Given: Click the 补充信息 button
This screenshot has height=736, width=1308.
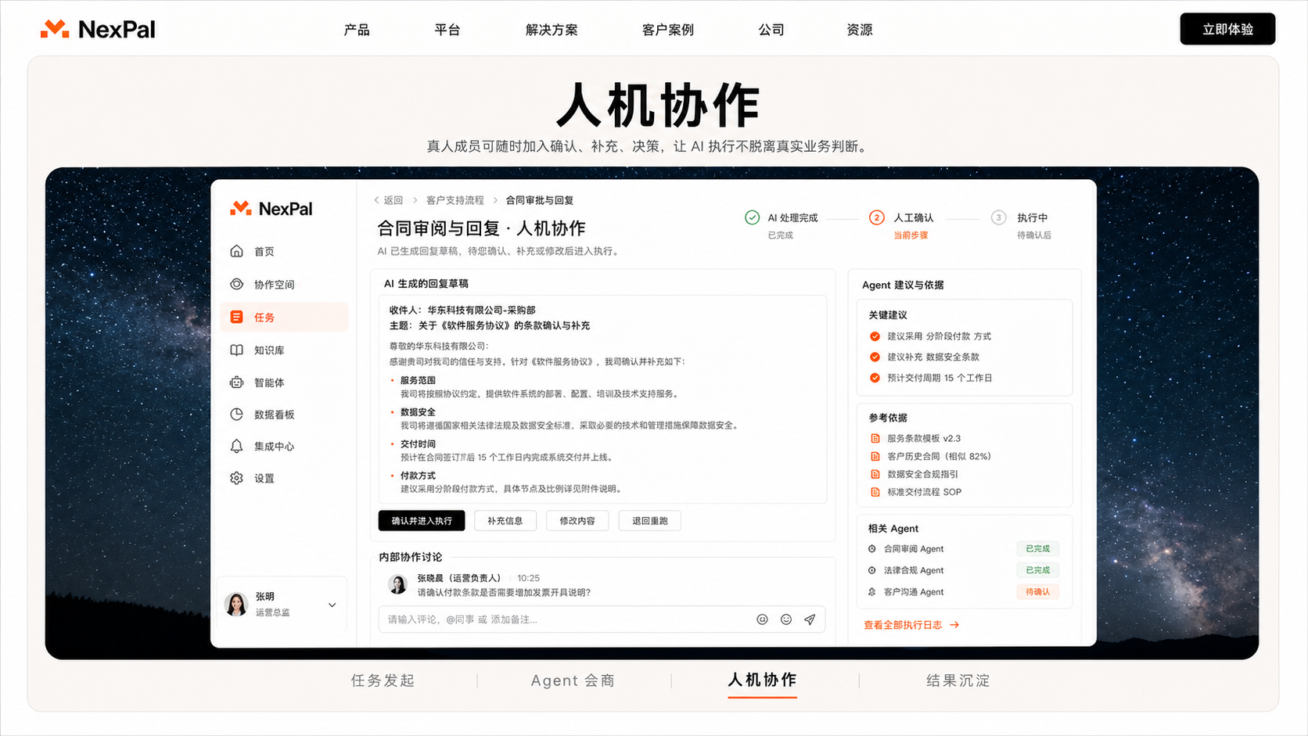Looking at the screenshot, I should tap(505, 521).
